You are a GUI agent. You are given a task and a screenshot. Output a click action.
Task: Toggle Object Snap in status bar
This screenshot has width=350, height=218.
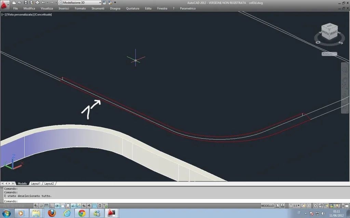63,206
